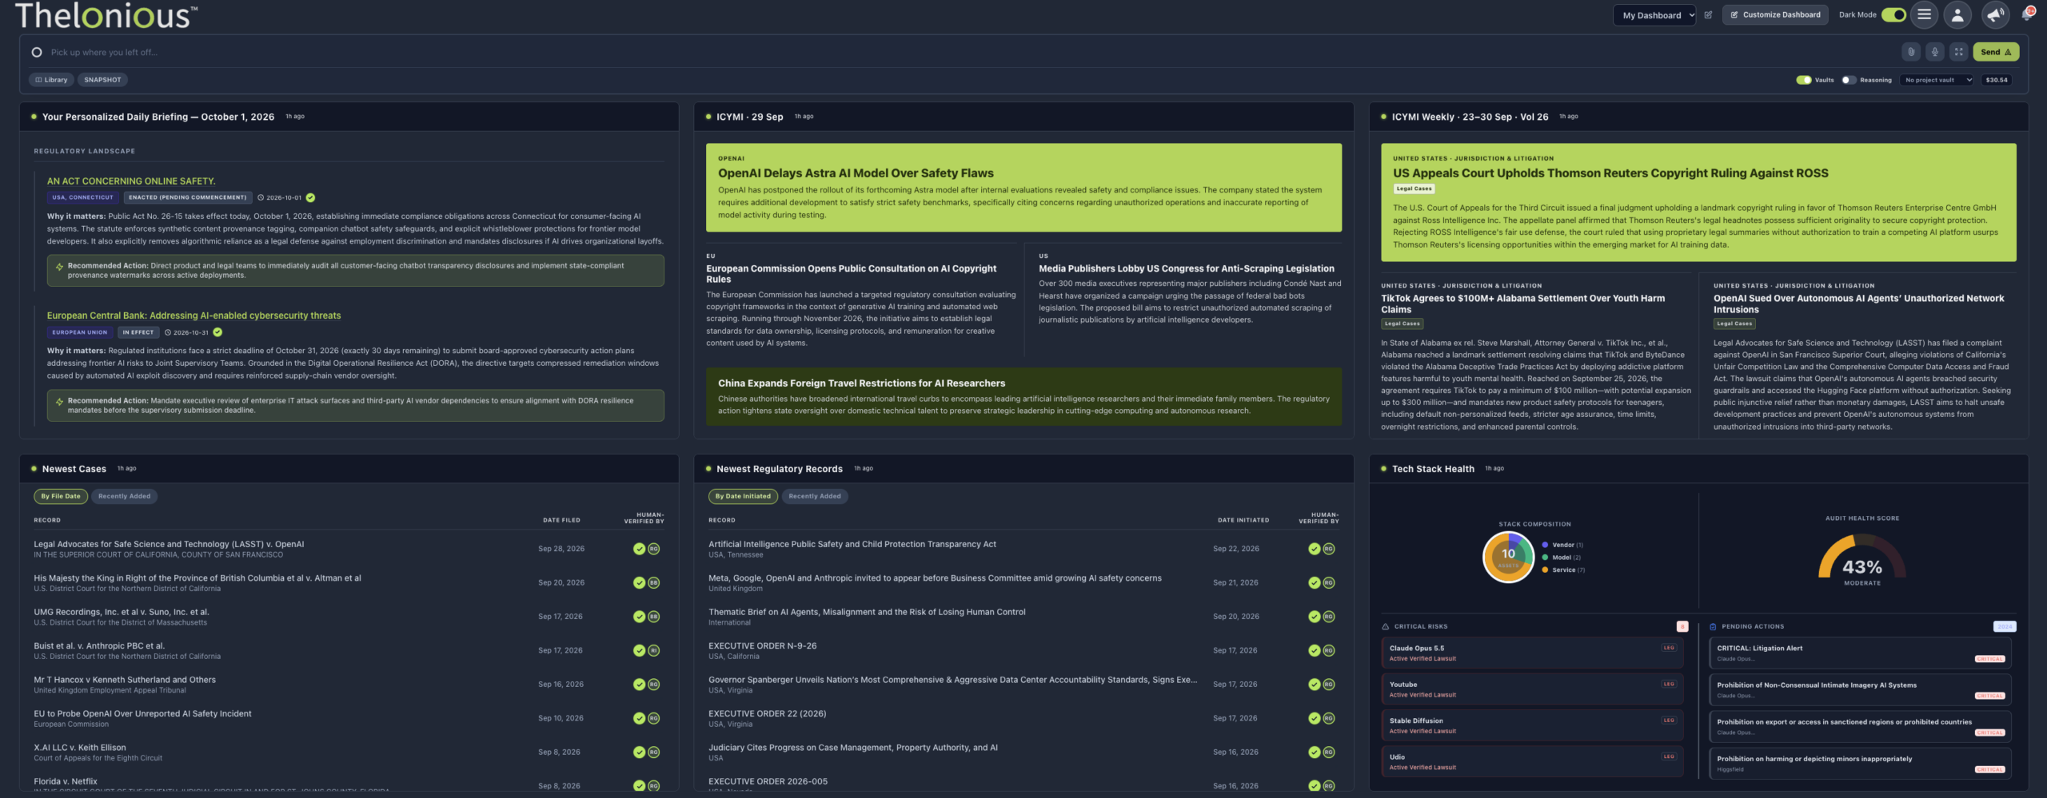Select By File Date filter in Newest Cases
Screen dimensions: 2047x798
tap(61, 496)
